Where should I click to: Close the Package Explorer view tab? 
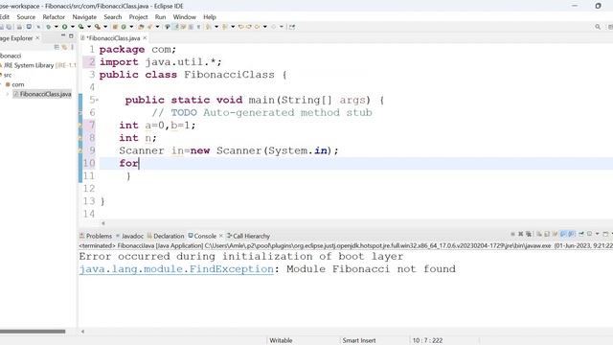click(x=37, y=38)
